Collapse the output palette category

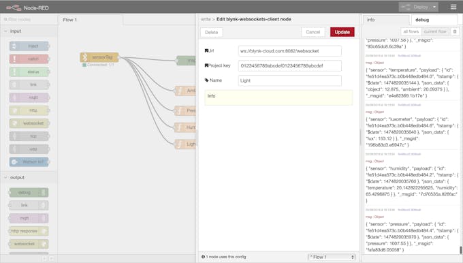(29, 177)
